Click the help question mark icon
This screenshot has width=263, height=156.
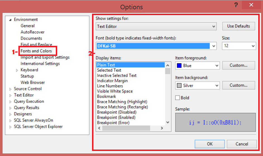pyautogui.click(x=236, y=5)
